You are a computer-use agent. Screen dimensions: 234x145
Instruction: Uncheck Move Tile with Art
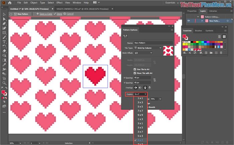pos(135,73)
